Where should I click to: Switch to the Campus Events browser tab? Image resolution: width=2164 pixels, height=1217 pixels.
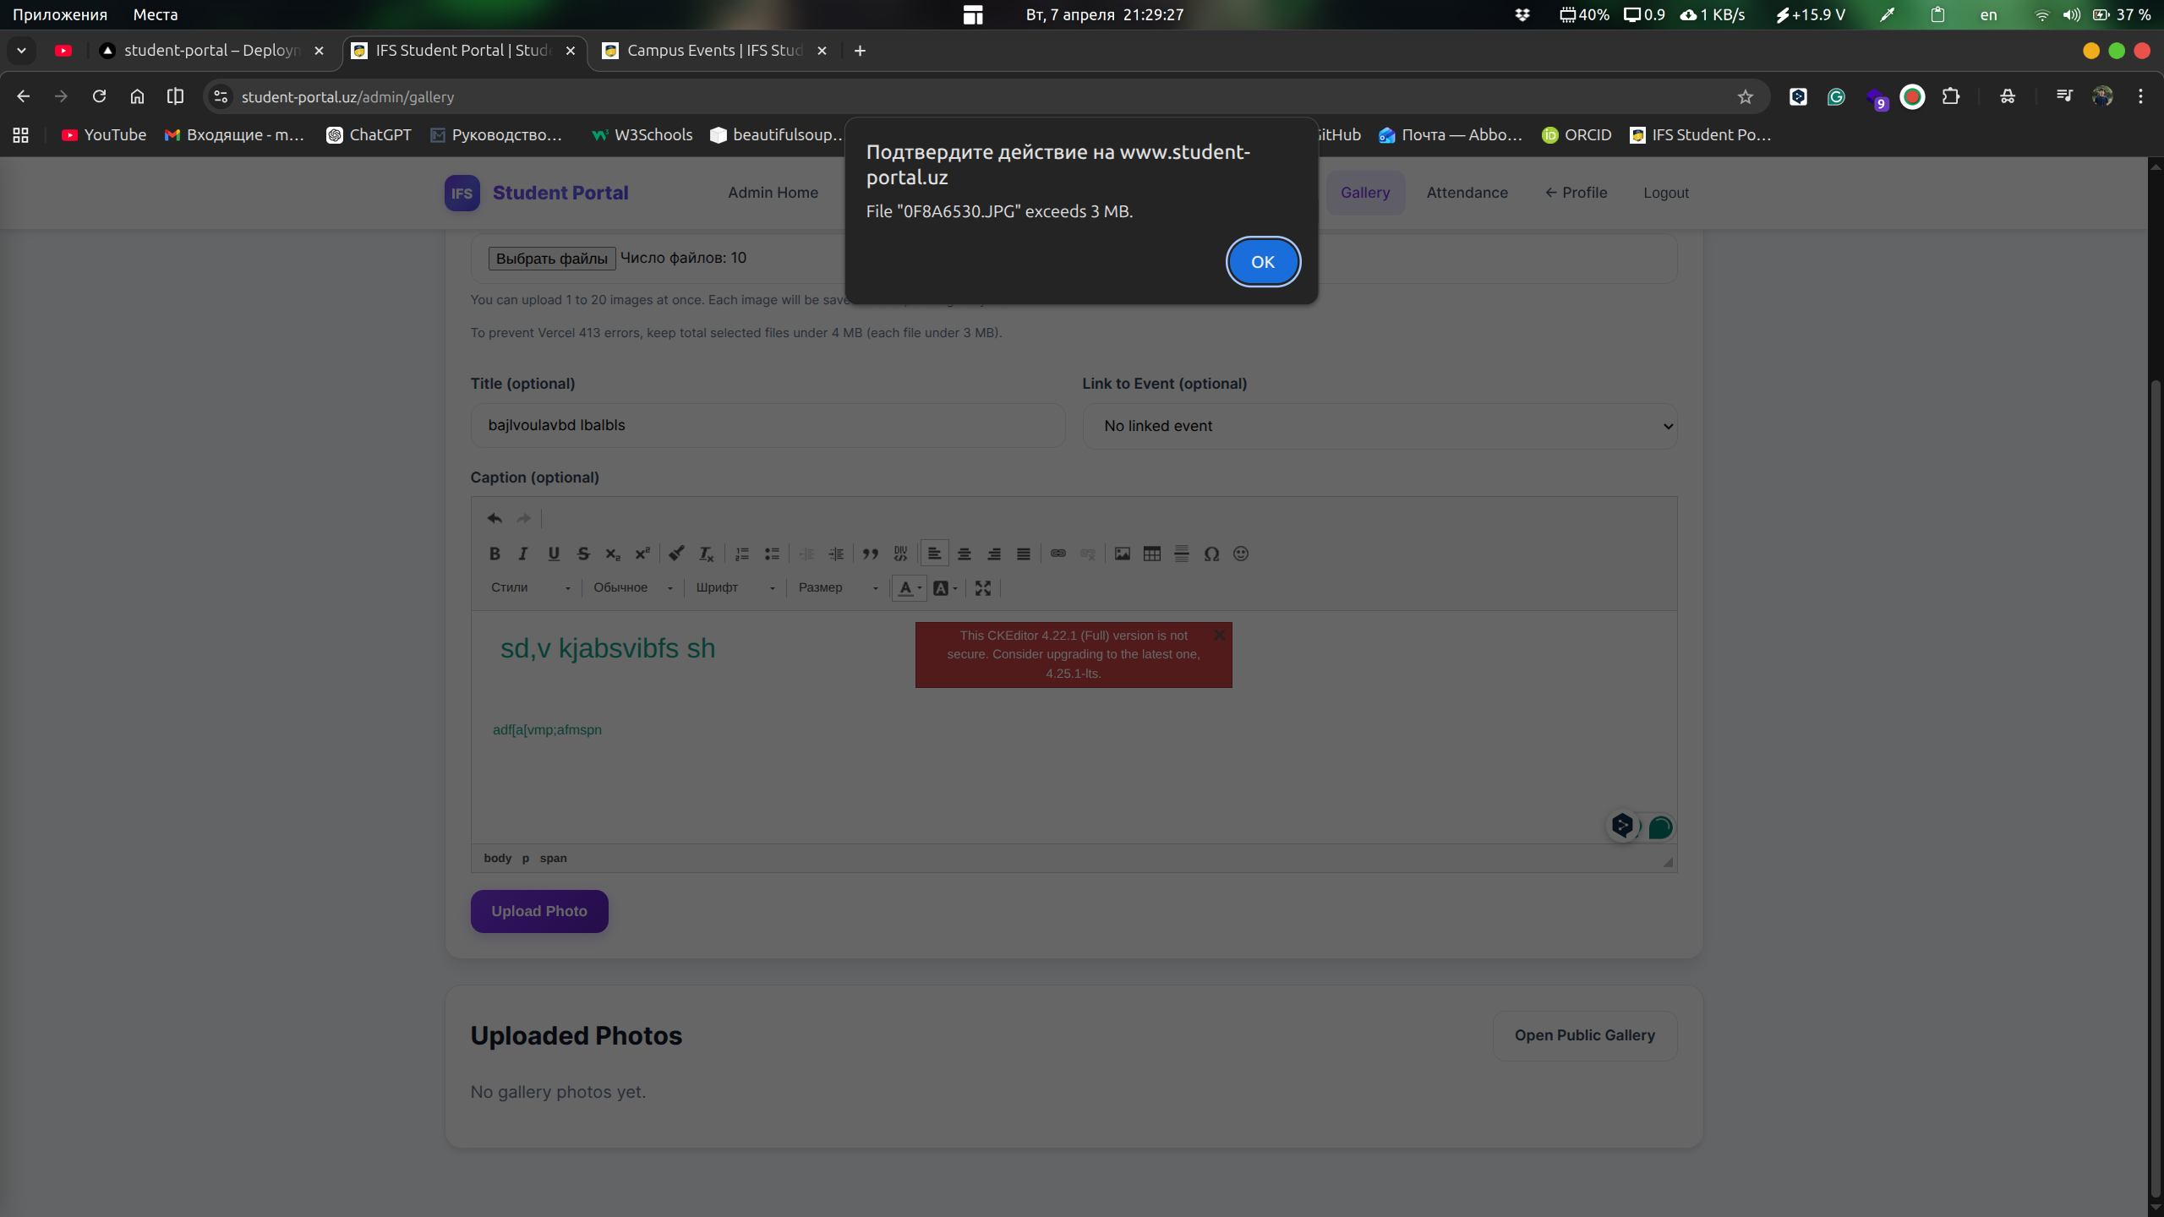[x=713, y=51]
